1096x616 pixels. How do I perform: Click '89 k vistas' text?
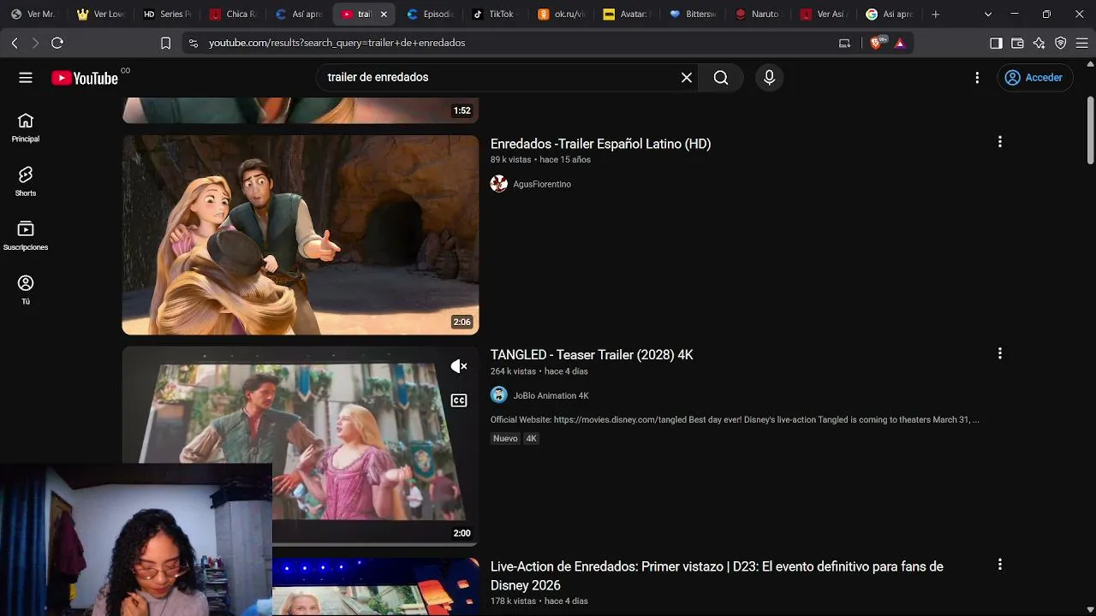[x=510, y=160]
